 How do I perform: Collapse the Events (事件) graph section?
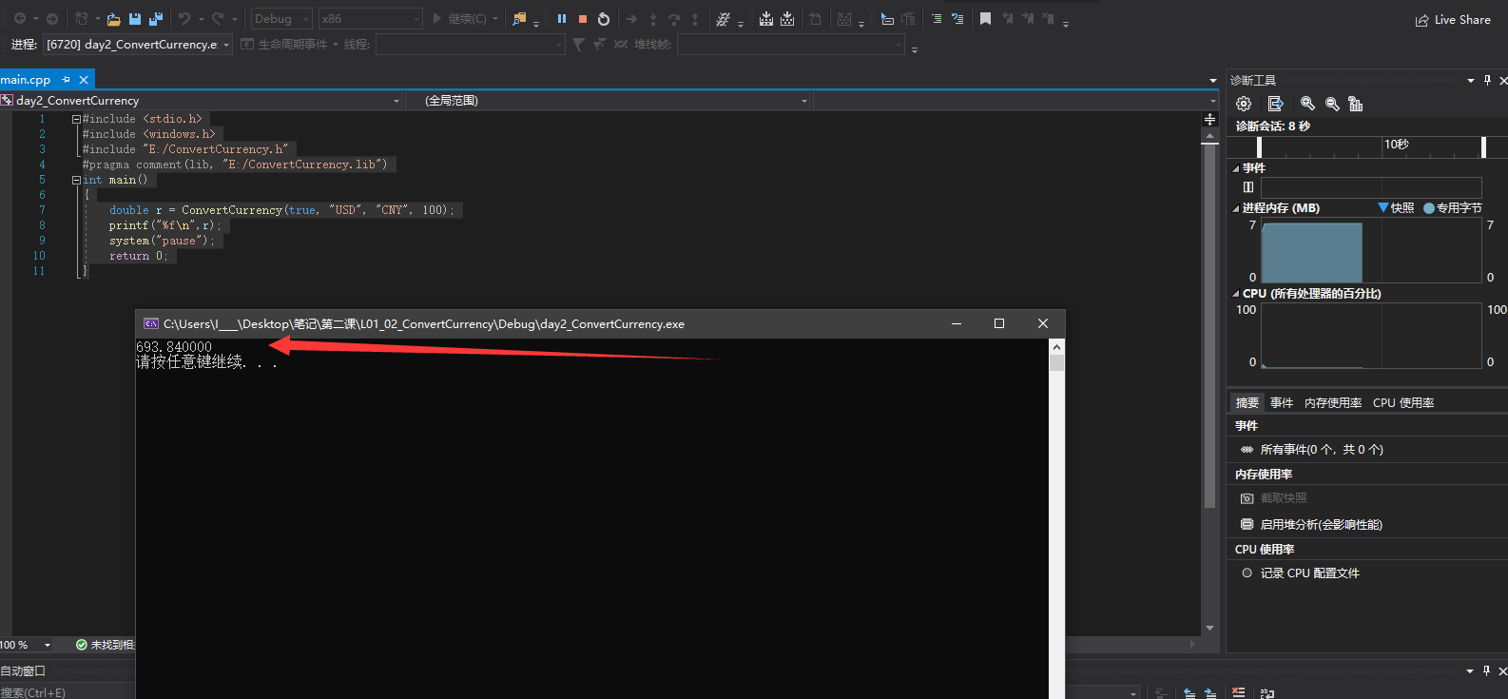pyautogui.click(x=1236, y=168)
